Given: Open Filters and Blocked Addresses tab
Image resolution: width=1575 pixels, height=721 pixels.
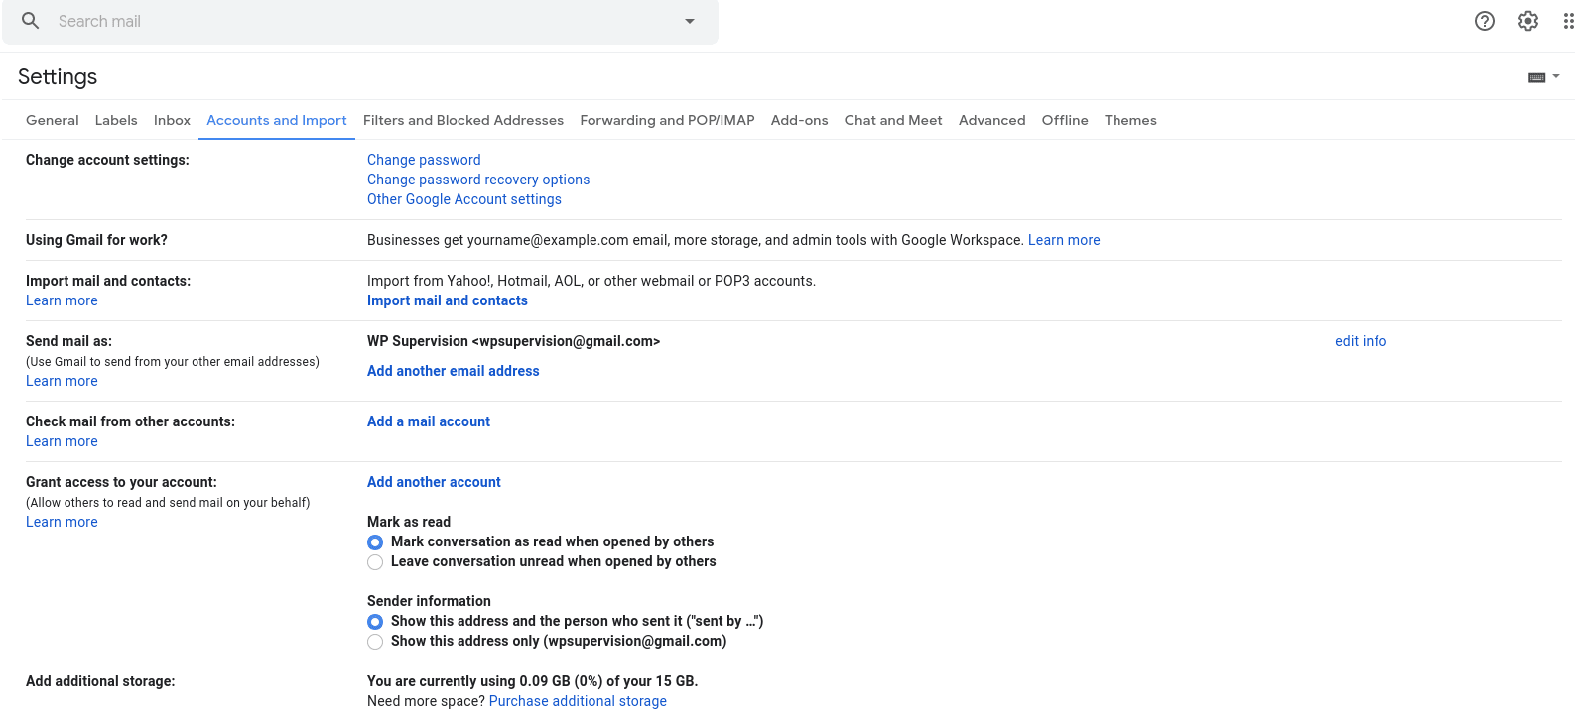Looking at the screenshot, I should click(463, 120).
